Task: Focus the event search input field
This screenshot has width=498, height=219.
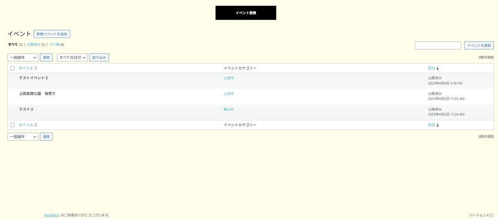Action: 438,45
